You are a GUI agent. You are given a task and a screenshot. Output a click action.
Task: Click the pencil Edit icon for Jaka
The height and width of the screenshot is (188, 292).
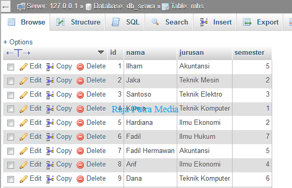[23, 81]
